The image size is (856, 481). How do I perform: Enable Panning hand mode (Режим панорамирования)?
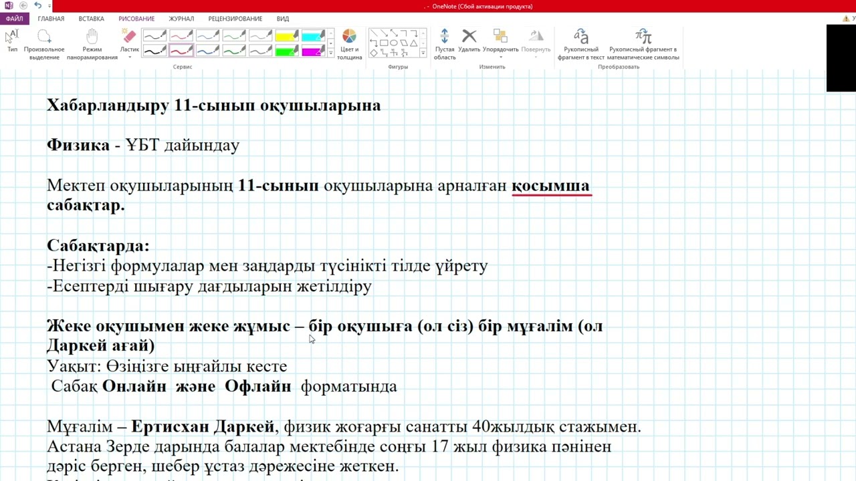point(92,44)
